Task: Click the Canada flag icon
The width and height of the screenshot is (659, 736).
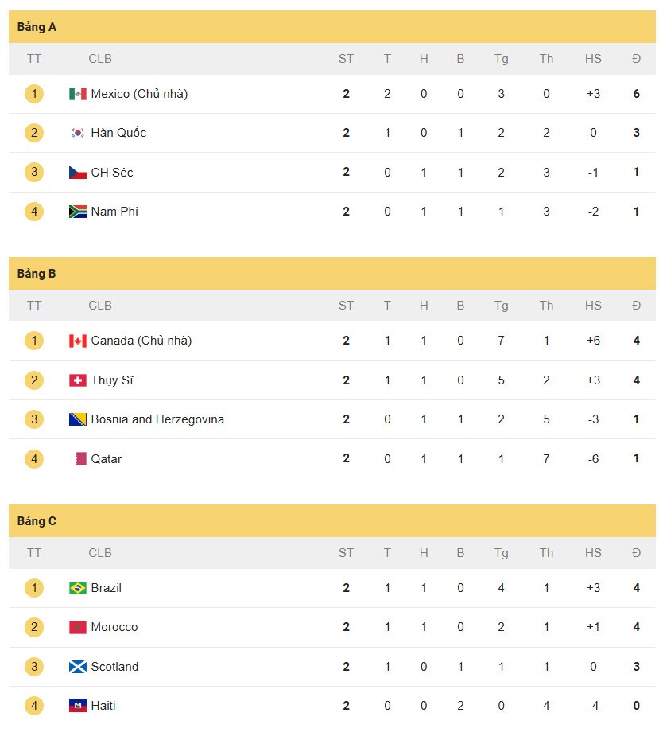Action: coord(77,341)
